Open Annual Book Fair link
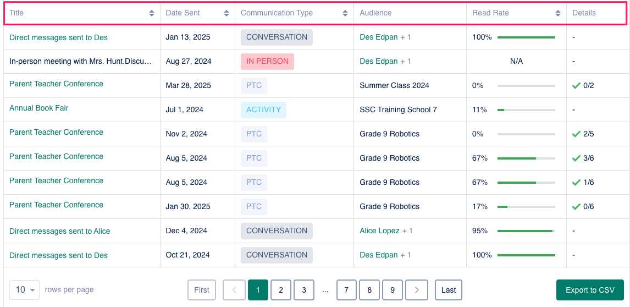Screen dimensions: 630x307 tap(39, 108)
